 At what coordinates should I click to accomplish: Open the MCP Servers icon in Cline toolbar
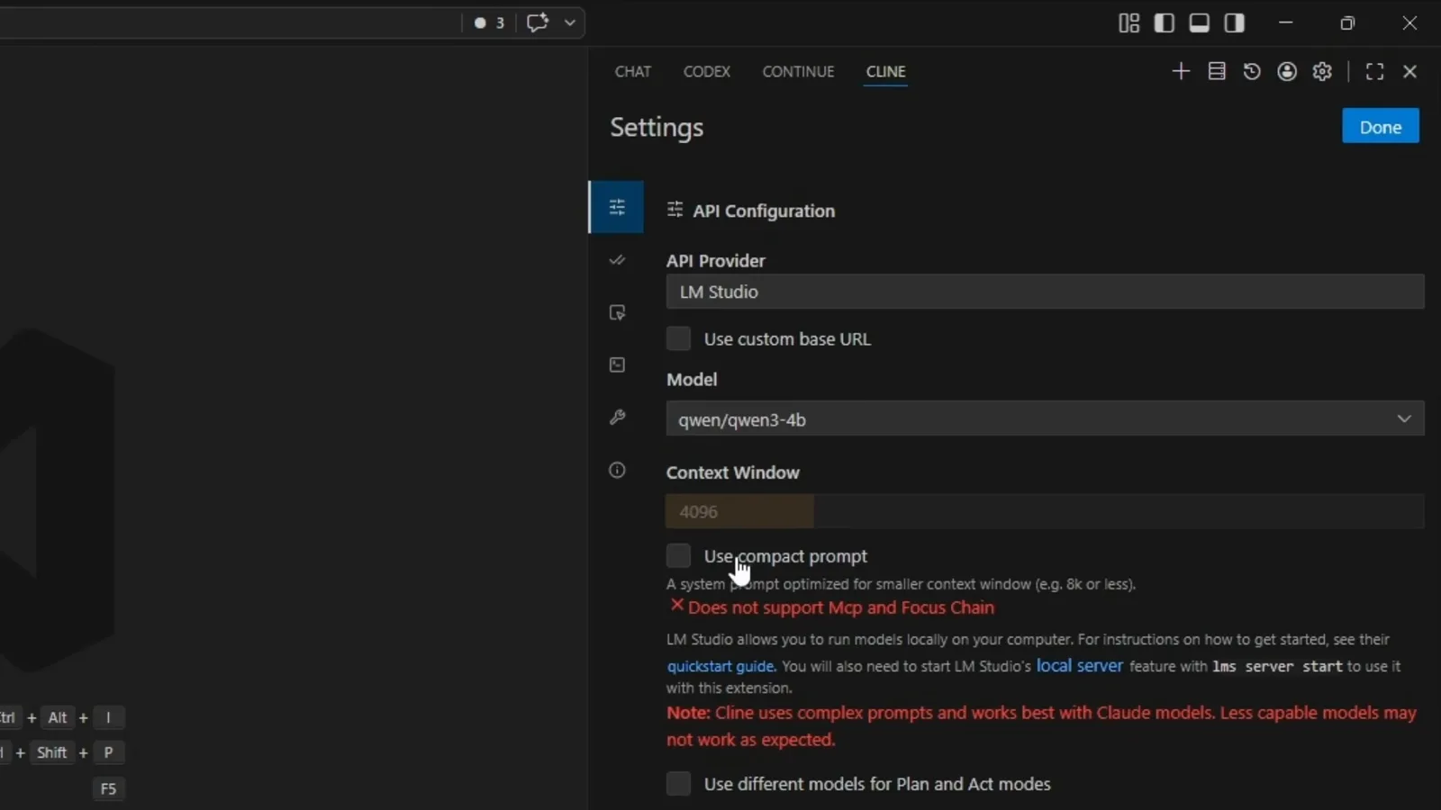point(1217,71)
